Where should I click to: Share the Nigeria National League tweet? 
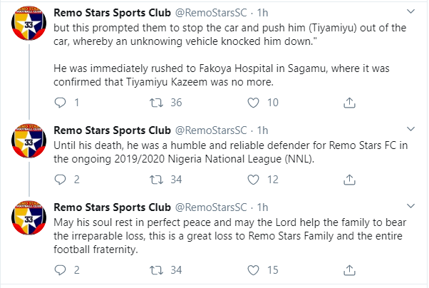[x=349, y=178]
